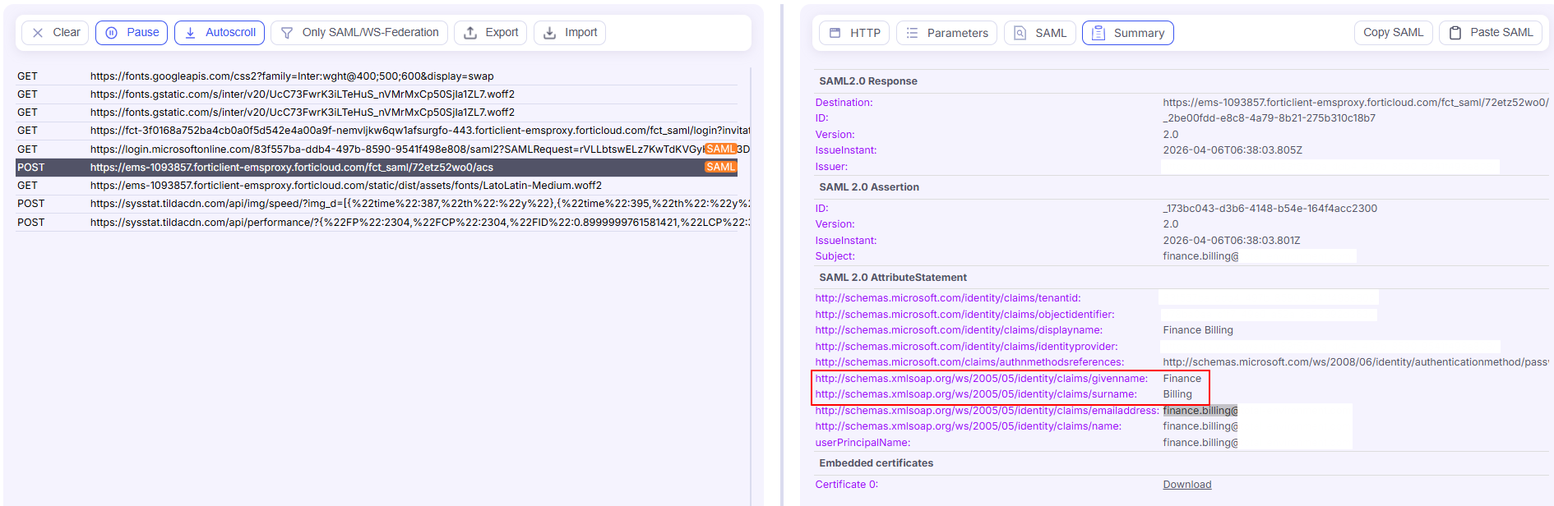Download Certificate 0
The image size is (1554, 506).
pyautogui.click(x=1186, y=485)
